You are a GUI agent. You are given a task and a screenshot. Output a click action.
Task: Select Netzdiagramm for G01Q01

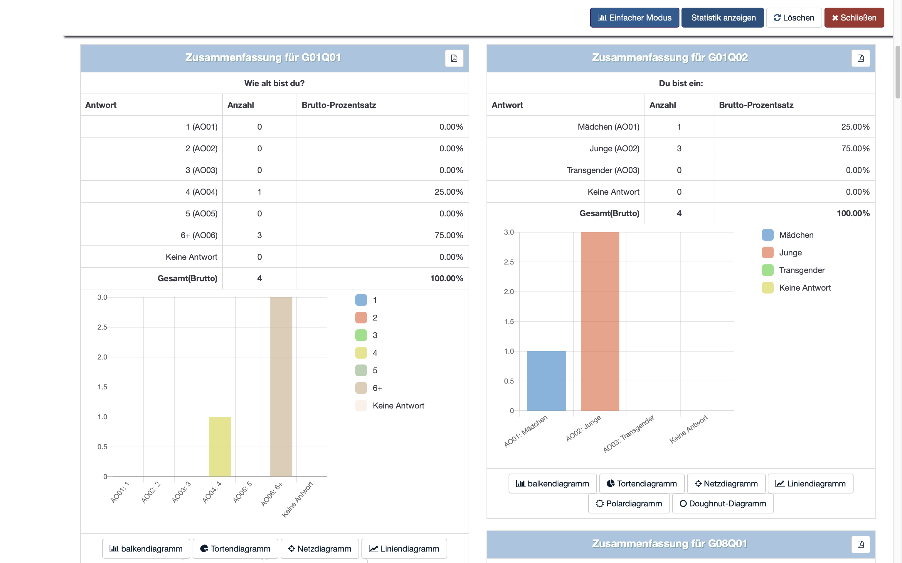[x=320, y=548]
